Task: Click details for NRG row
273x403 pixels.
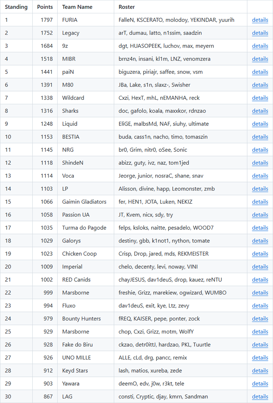Action: click(x=260, y=150)
